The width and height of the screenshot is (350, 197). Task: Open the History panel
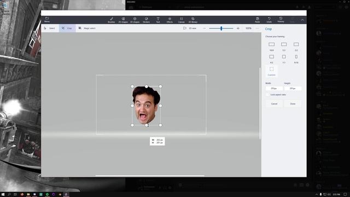[281, 20]
